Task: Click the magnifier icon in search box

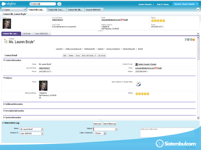Action: pos(31,4)
